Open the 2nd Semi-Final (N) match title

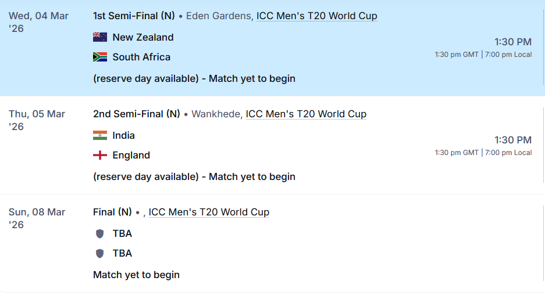tap(136, 114)
